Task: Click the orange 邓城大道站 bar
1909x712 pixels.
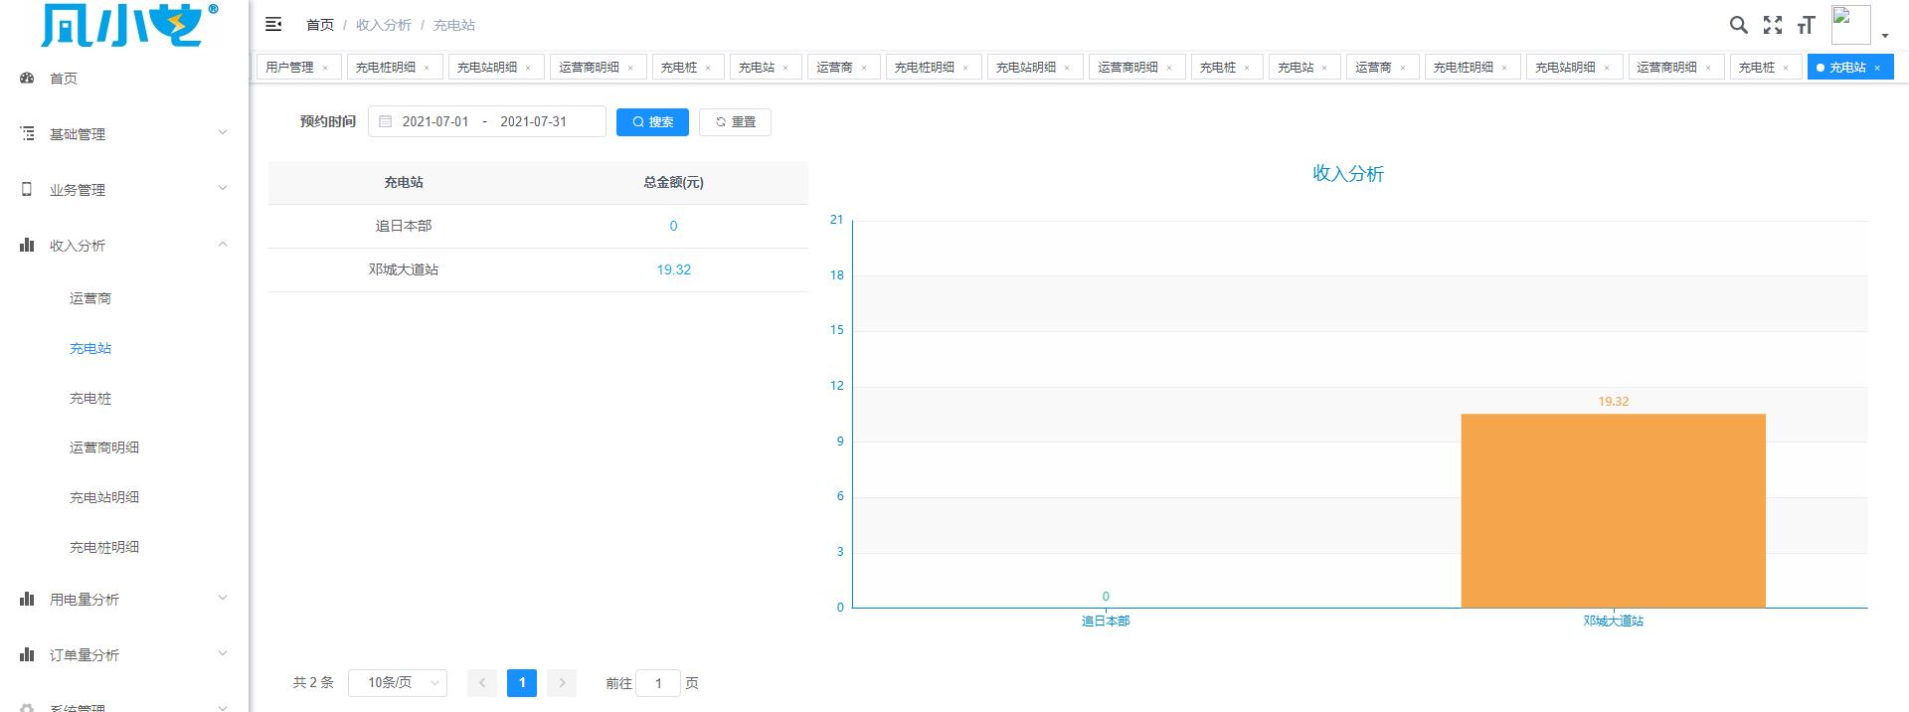Action: 1613,510
